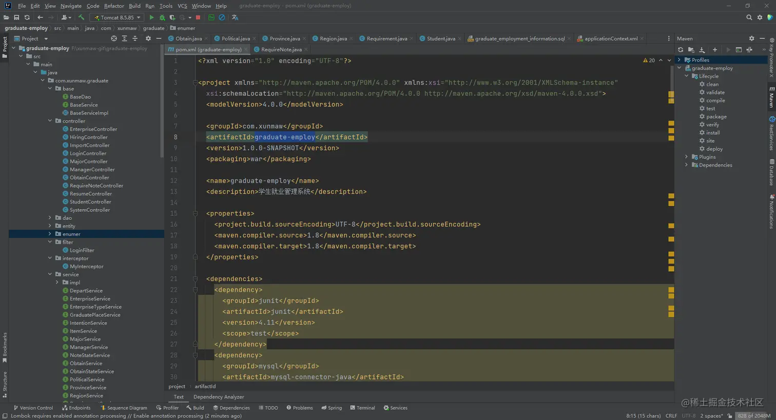Viewport: 776px width, 420px height.
Task: Expand the dao package folder
Action: (x=50, y=218)
